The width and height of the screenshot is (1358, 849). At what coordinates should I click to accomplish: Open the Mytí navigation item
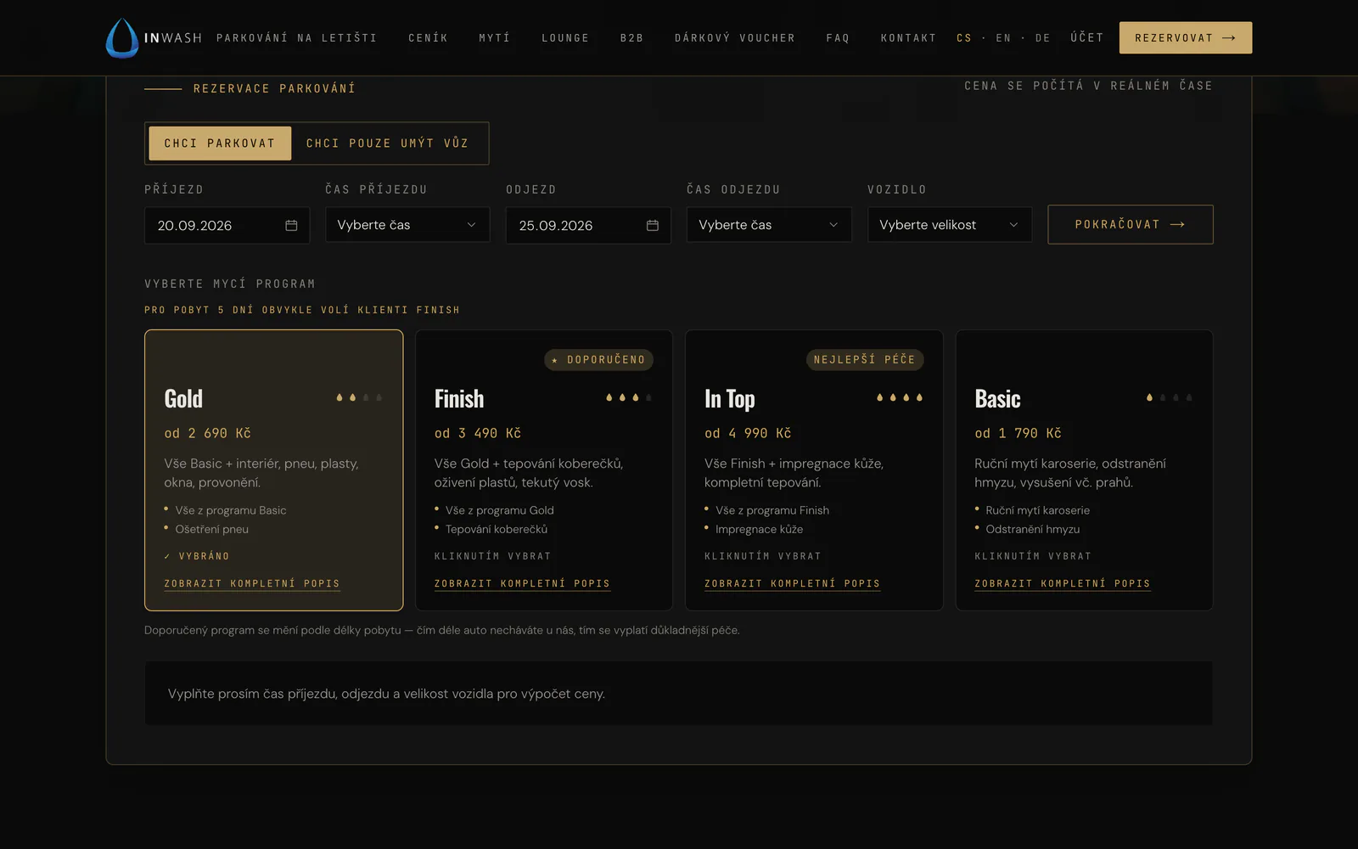[x=495, y=38]
